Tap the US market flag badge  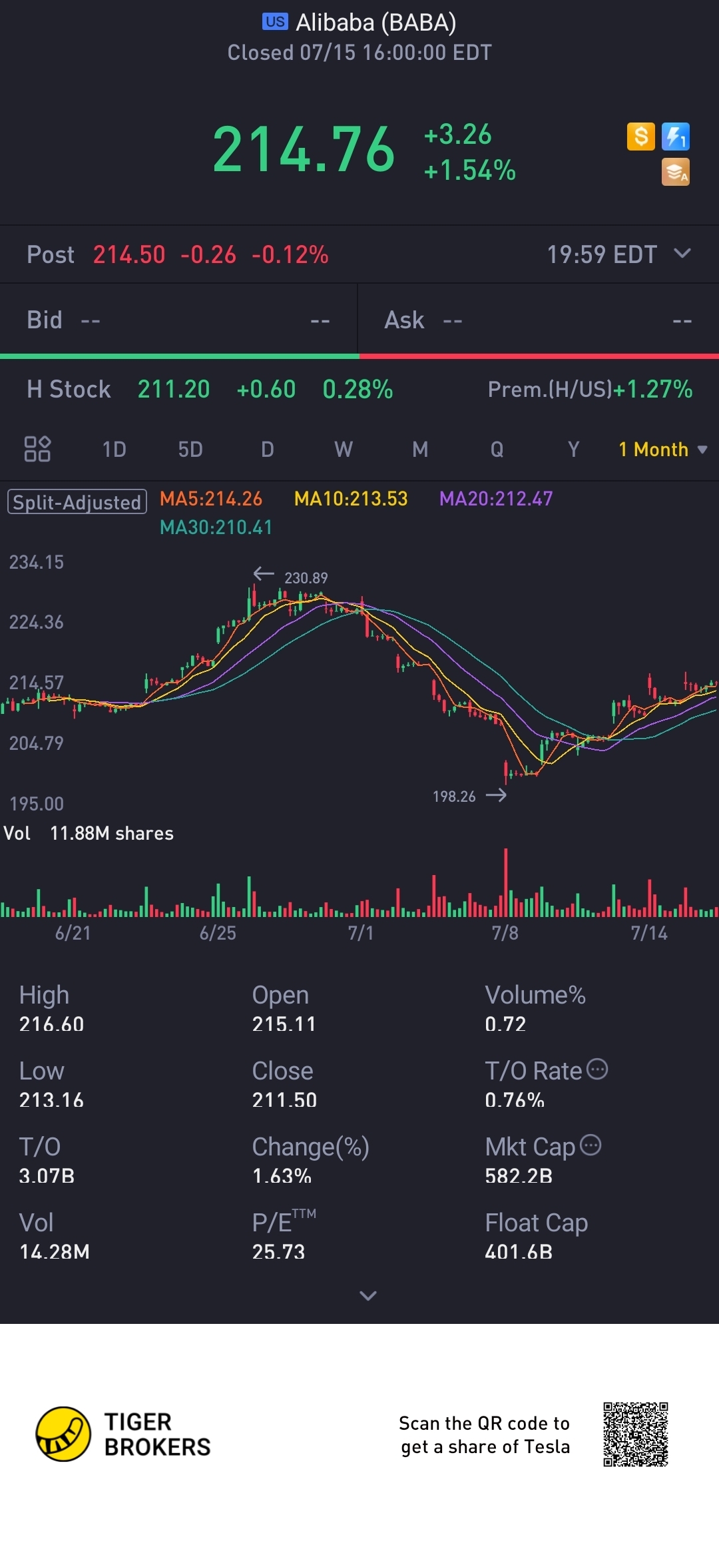pyautogui.click(x=275, y=22)
